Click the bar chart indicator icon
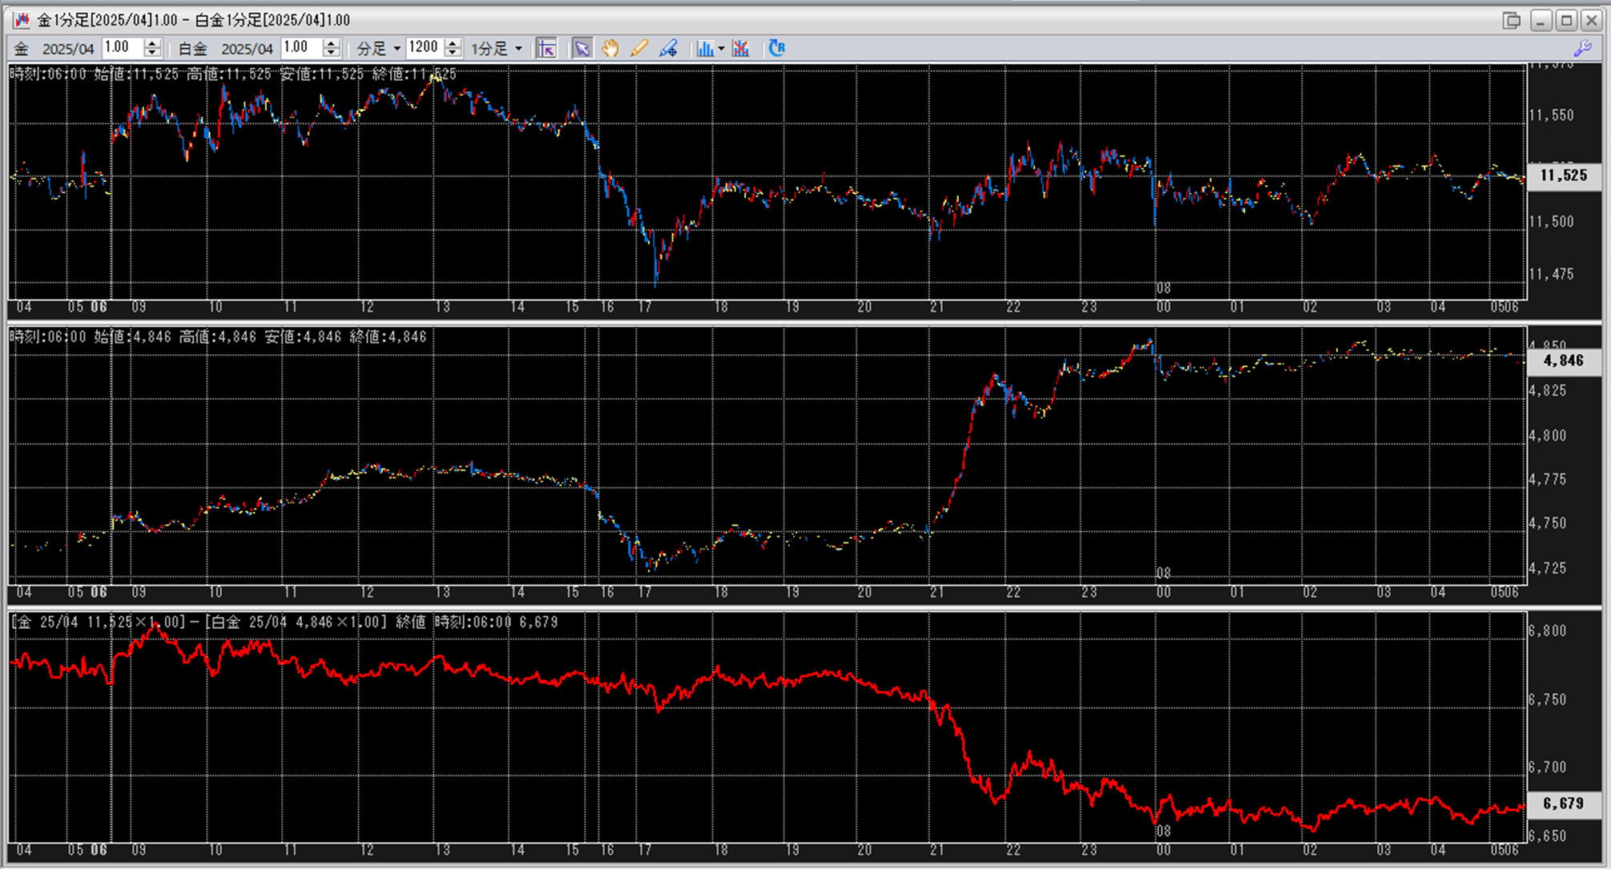1611x870 pixels. click(704, 49)
